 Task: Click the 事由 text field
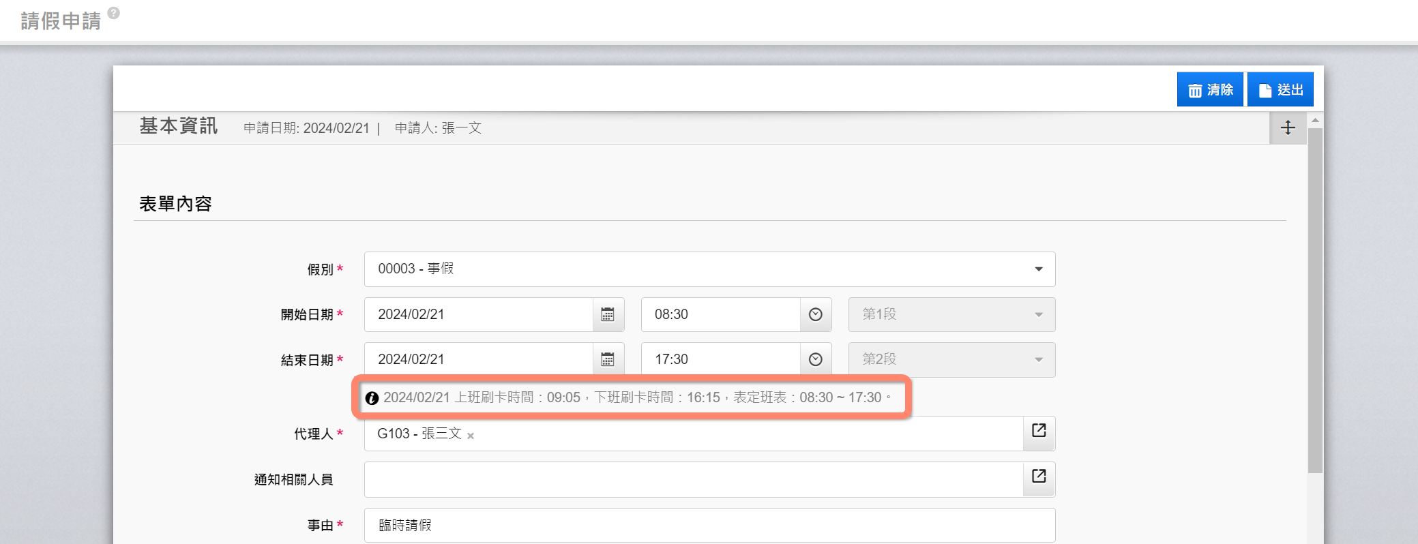pos(709,525)
